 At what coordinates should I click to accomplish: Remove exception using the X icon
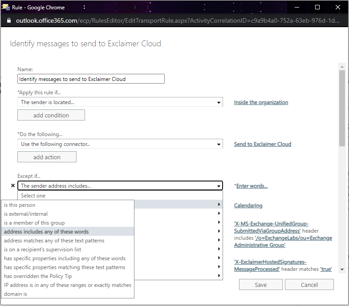pyautogui.click(x=12, y=186)
